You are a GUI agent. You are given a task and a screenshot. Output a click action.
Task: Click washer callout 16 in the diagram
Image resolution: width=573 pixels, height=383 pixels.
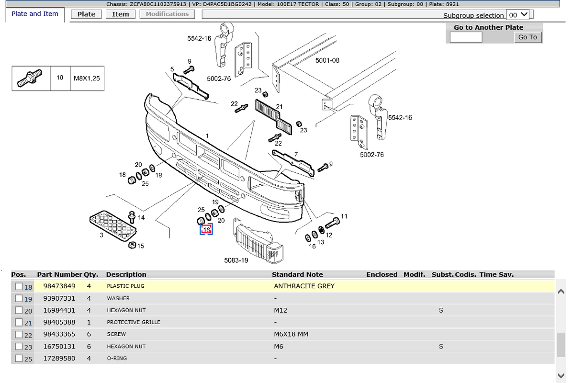pos(312,247)
